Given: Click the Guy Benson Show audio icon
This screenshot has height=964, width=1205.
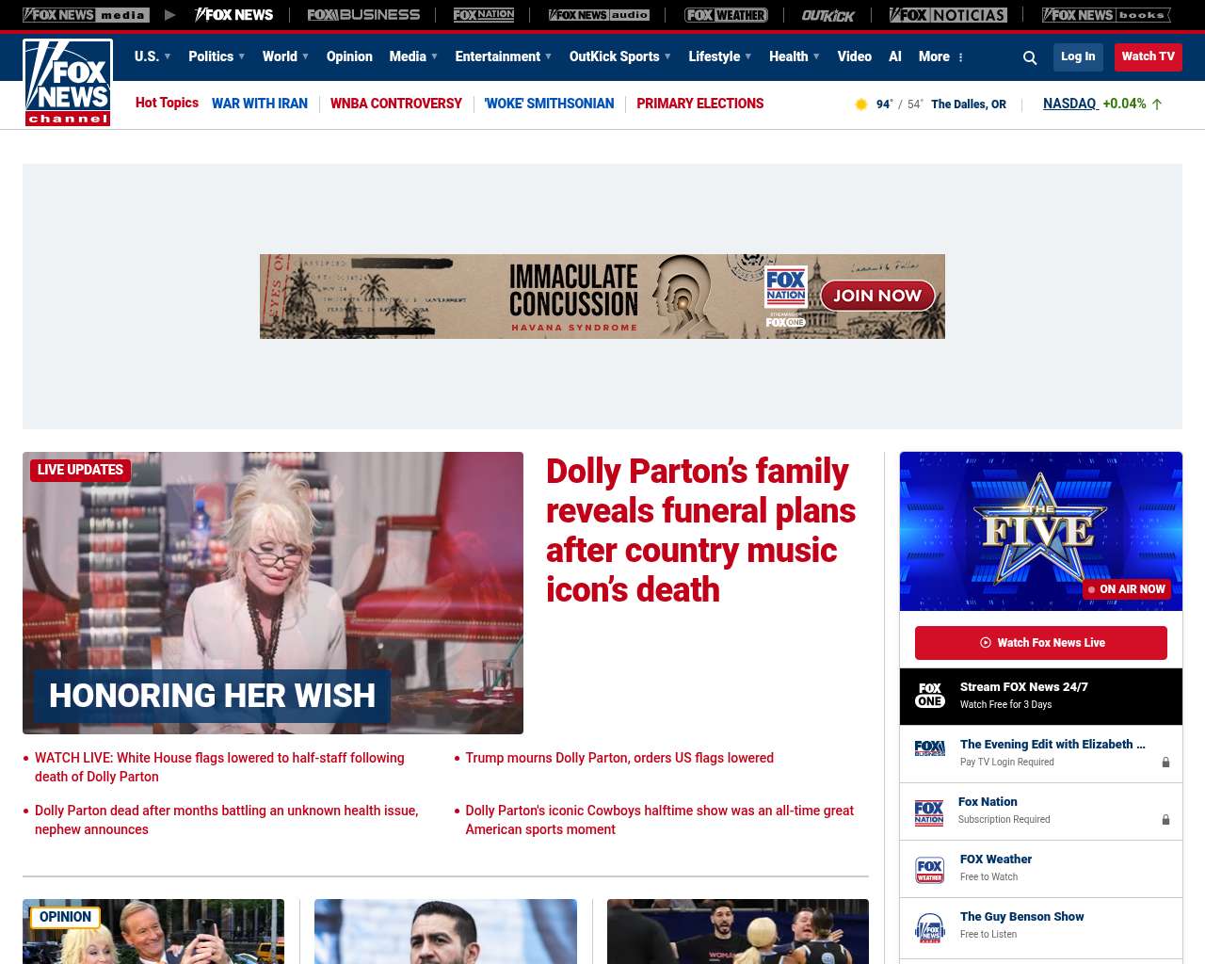Looking at the screenshot, I should coord(930,927).
